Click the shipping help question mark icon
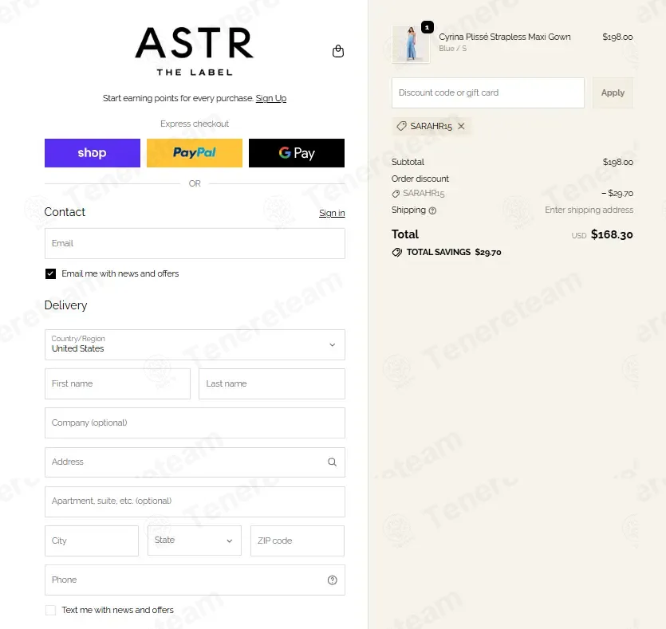Viewport: 666px width, 629px height. point(432,210)
